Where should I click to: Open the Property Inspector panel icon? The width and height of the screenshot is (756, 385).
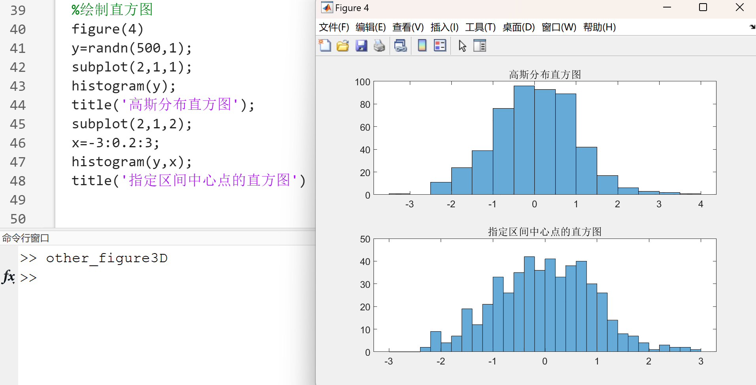(480, 46)
